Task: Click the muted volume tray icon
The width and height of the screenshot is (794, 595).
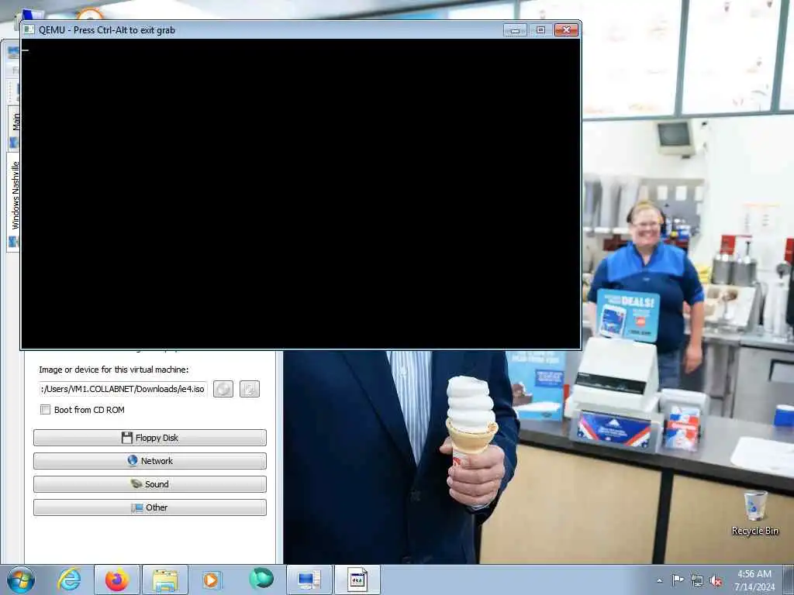Action: point(716,580)
